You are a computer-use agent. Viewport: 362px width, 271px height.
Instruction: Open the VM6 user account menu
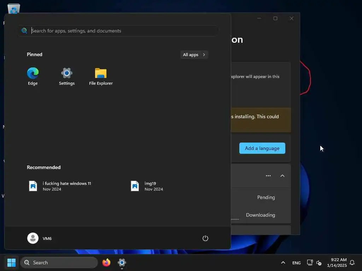(40, 238)
